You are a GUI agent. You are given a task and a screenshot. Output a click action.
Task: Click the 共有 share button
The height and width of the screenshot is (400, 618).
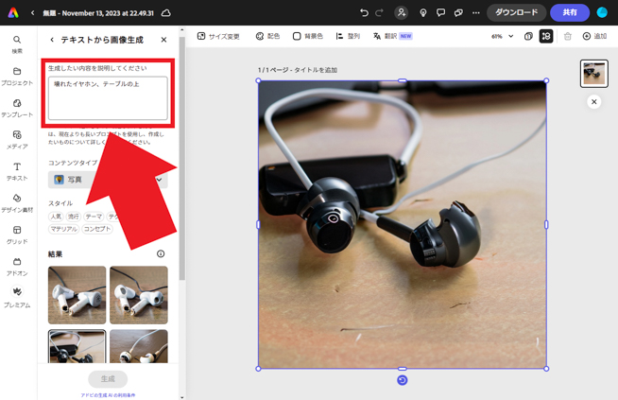pyautogui.click(x=570, y=13)
